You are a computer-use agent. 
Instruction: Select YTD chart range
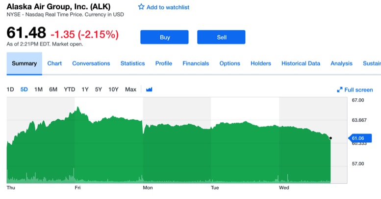[70, 89]
